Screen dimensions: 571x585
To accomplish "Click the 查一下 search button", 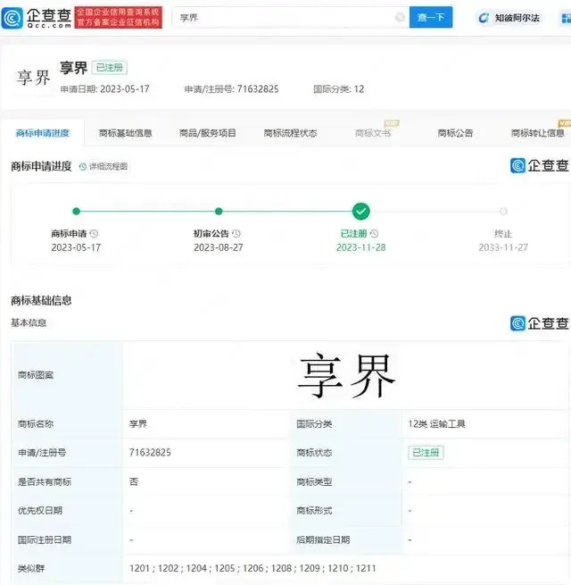I will pos(431,17).
